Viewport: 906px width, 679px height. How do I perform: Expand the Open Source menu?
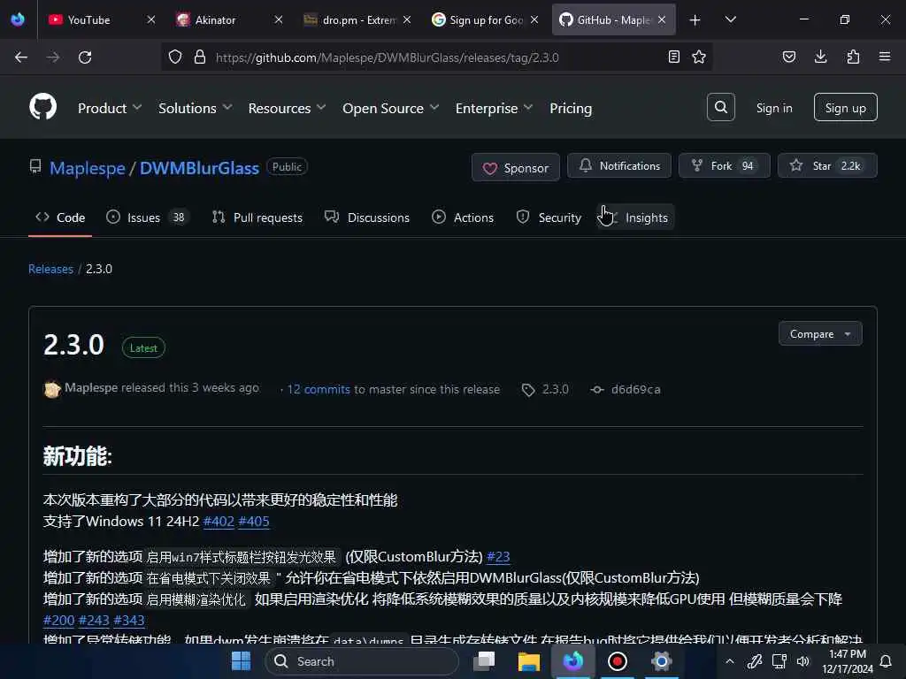[x=390, y=108]
